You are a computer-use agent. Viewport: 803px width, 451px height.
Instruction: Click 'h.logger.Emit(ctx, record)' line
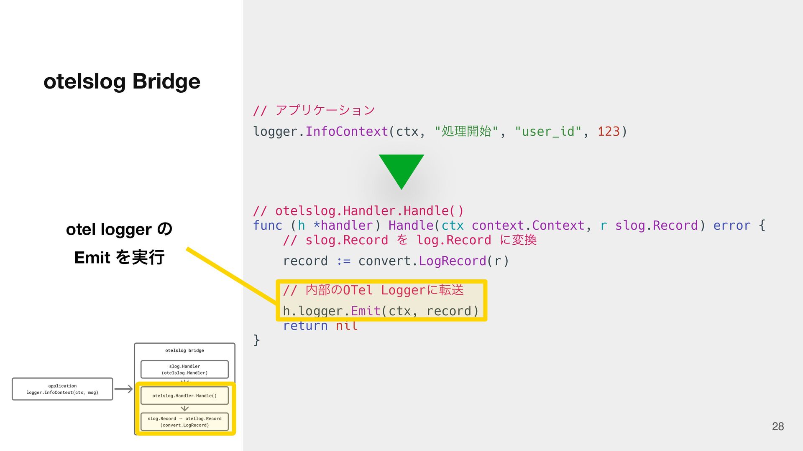click(381, 311)
